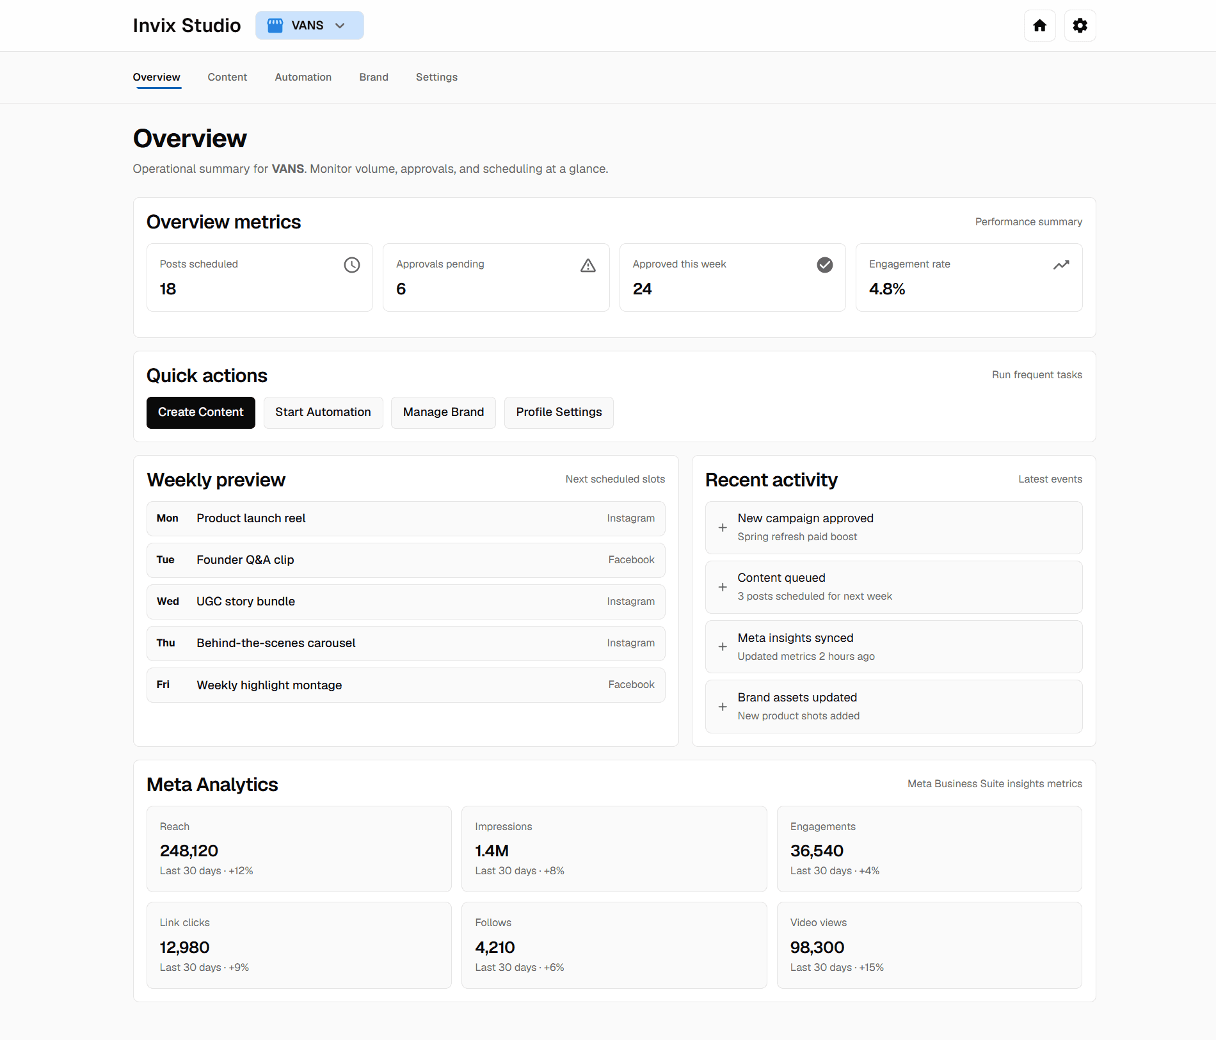Click the warning triangle in Approvals pending
The width and height of the screenshot is (1216, 1040).
pos(588,265)
